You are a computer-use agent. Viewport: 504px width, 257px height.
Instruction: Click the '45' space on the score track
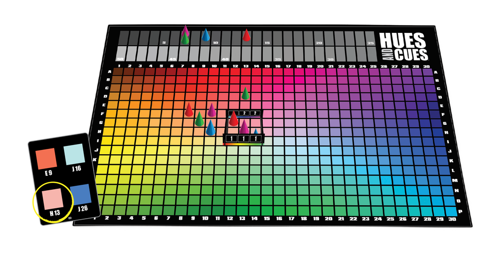pos(173,54)
